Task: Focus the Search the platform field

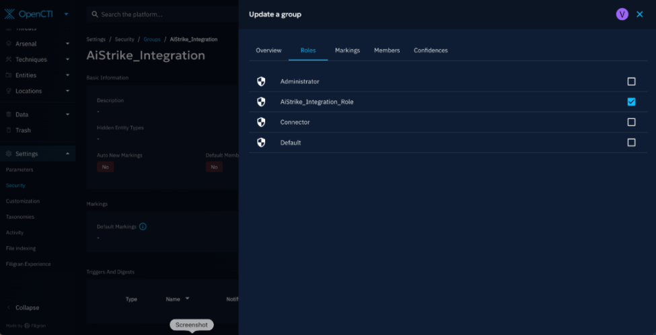Action: pyautogui.click(x=163, y=14)
